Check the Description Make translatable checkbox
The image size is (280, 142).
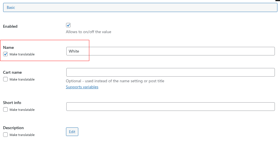[5, 135]
